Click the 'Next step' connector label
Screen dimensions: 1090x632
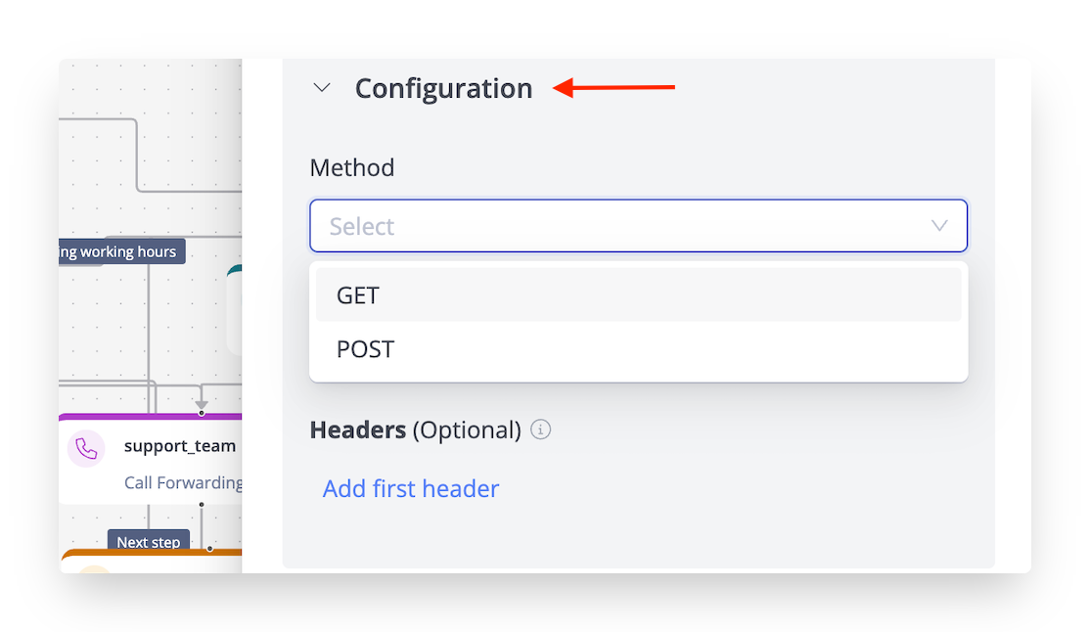click(149, 542)
